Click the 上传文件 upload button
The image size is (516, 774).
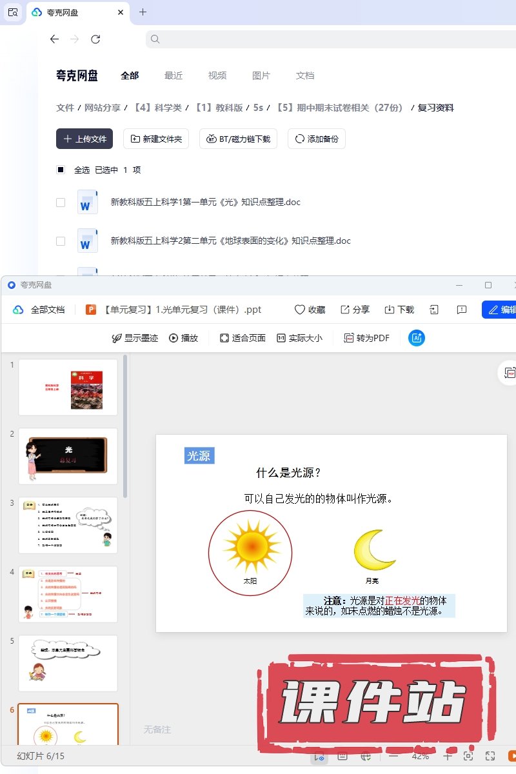tap(84, 139)
